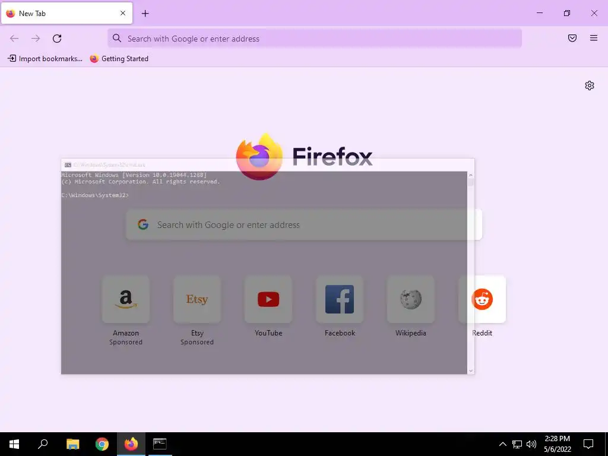Focus the top address bar
608x456 pixels.
(x=315, y=39)
